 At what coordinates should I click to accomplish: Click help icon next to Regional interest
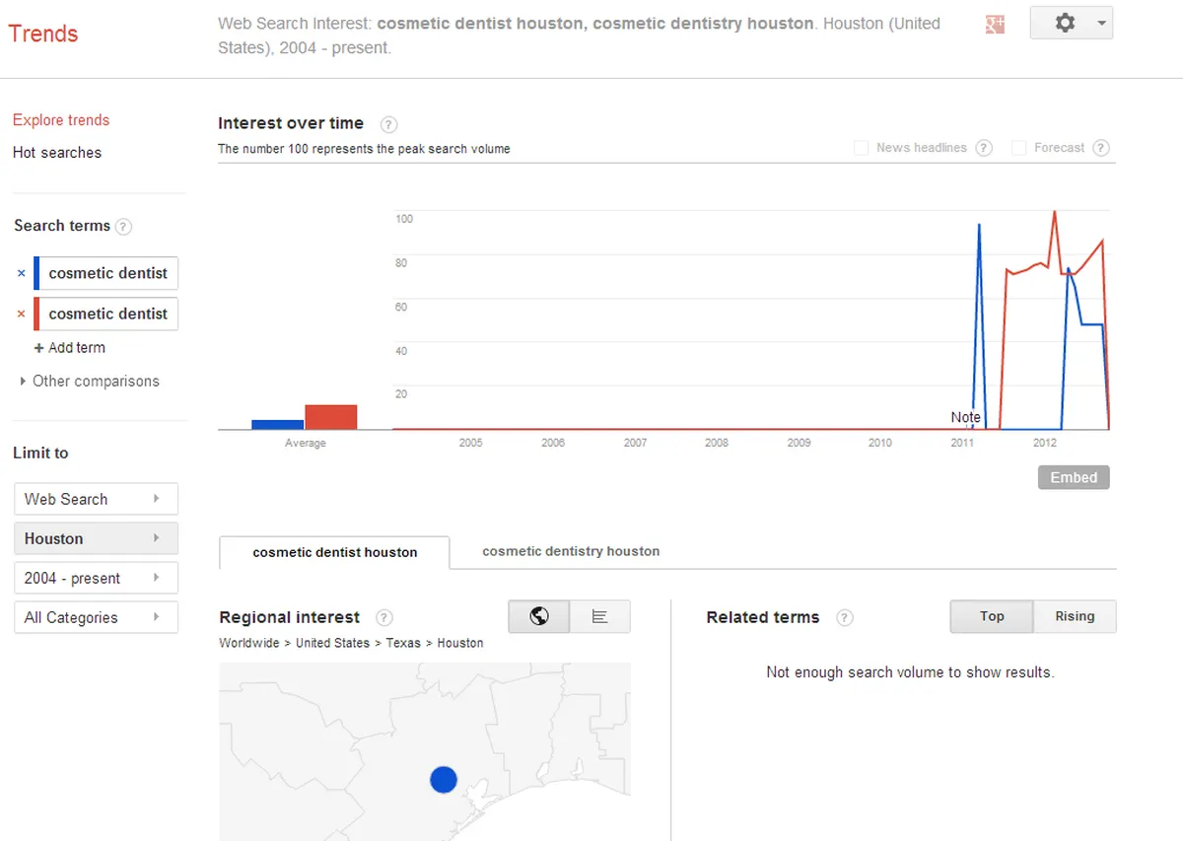[x=384, y=618]
